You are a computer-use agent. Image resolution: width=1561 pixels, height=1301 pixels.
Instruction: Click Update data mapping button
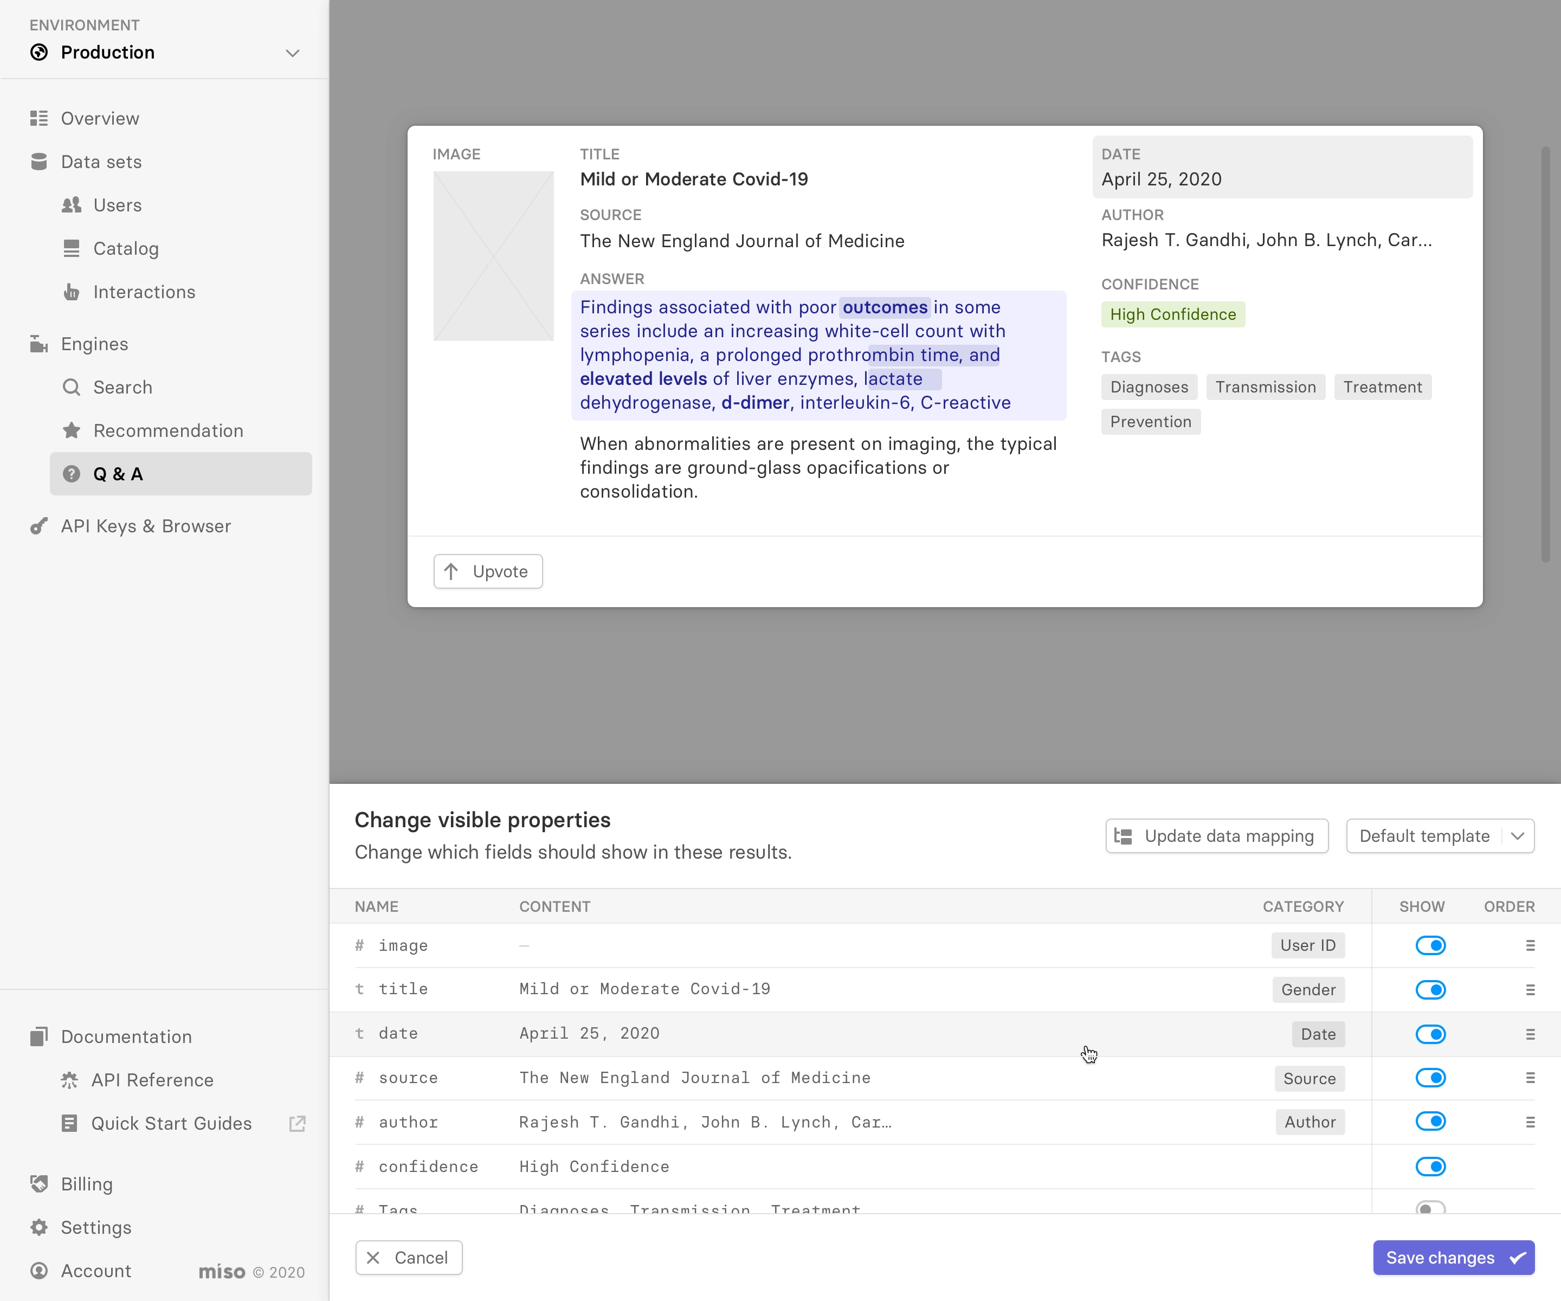click(x=1216, y=836)
